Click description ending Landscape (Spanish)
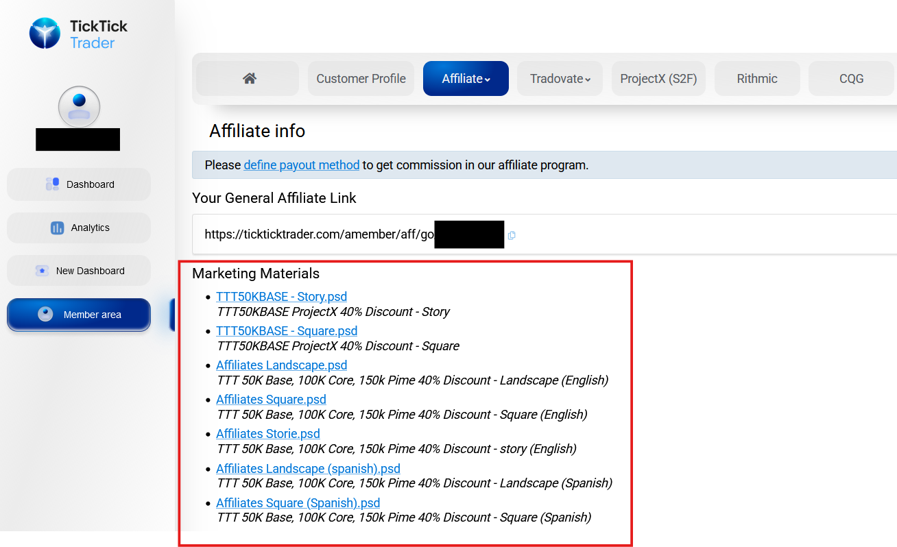 [x=415, y=483]
